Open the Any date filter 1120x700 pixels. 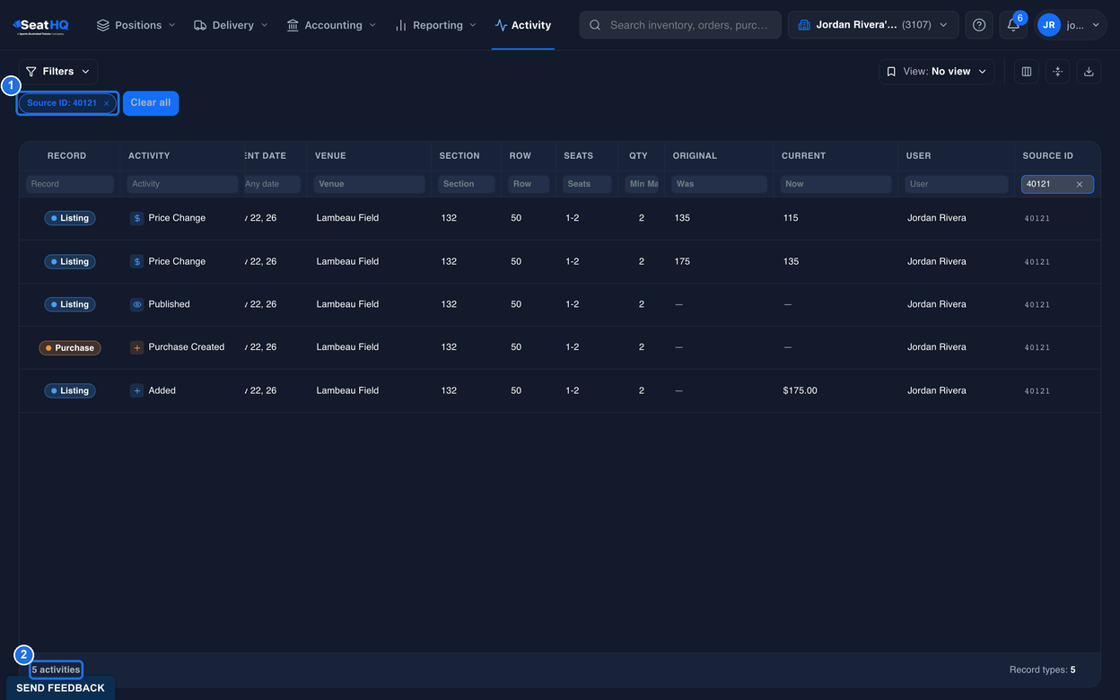point(272,184)
